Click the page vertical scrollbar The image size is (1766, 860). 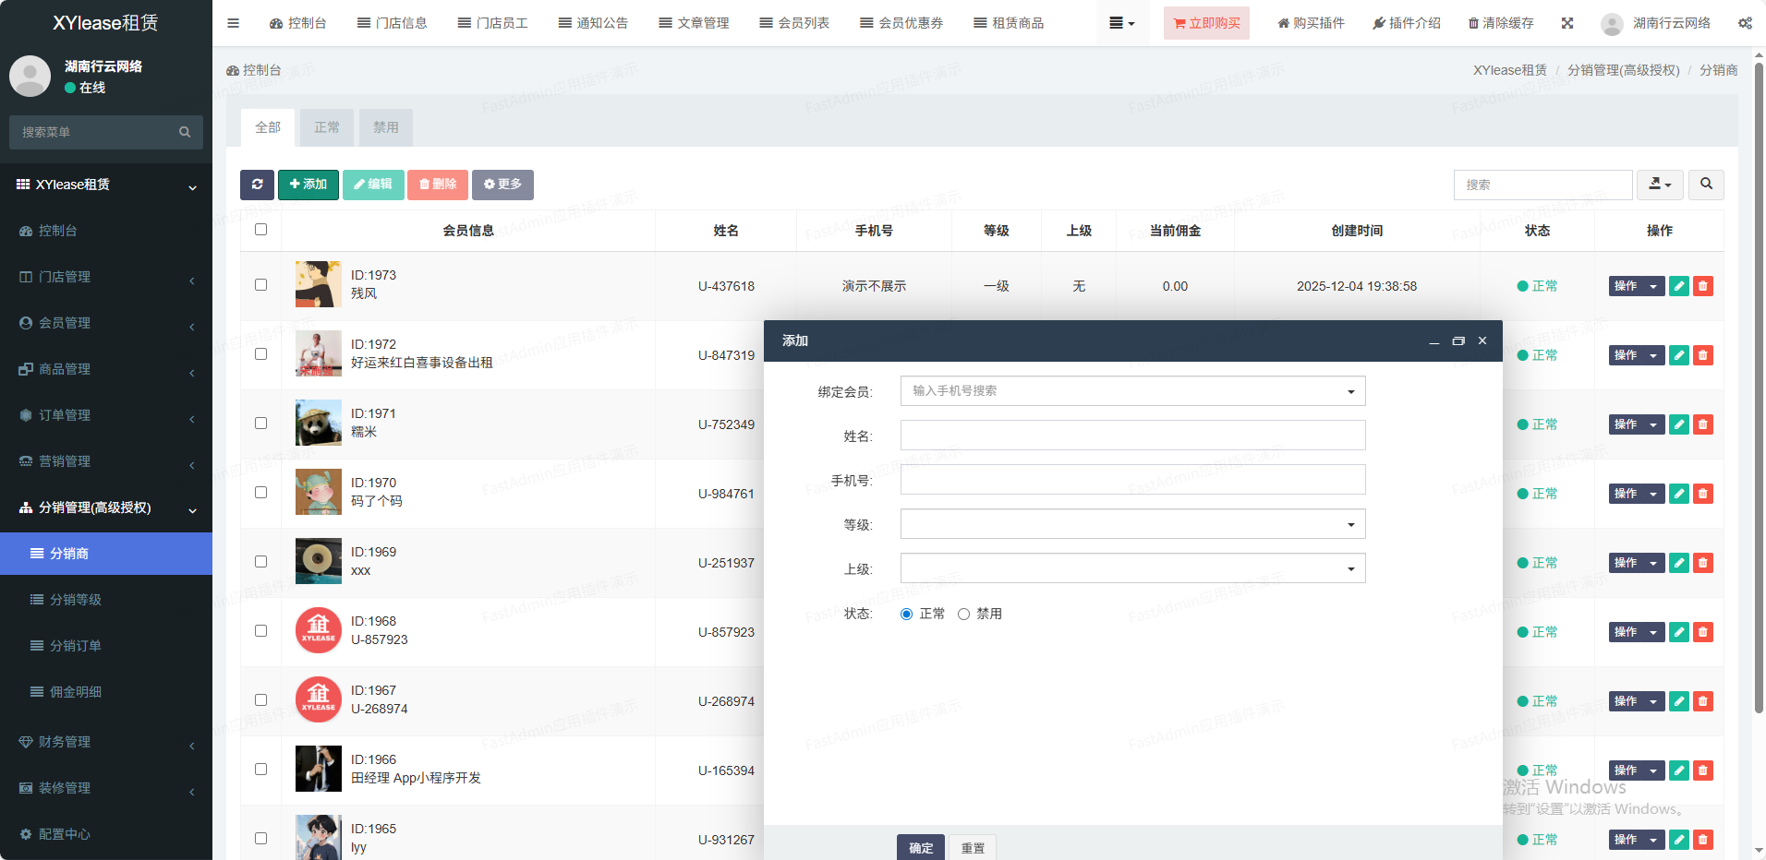1759,388
